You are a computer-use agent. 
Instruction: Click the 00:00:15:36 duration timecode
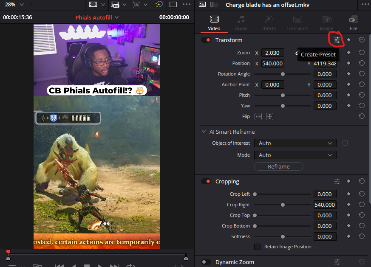(x=17, y=17)
